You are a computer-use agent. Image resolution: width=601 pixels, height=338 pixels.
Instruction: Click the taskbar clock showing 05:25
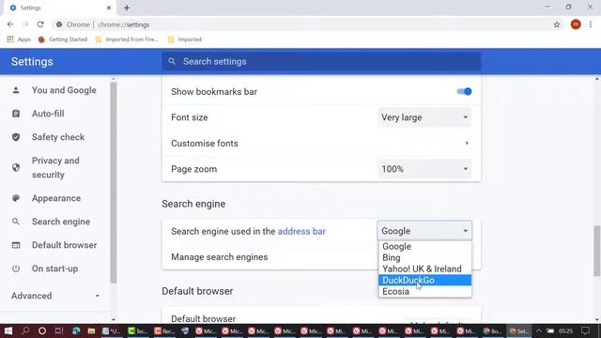(x=565, y=330)
